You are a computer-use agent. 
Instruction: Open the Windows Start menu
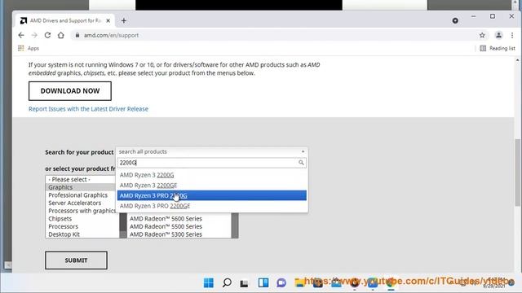[209, 282]
